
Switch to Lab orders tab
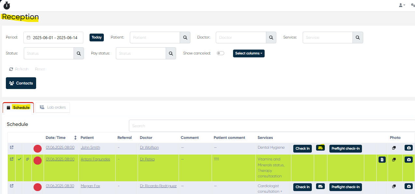(x=52, y=107)
